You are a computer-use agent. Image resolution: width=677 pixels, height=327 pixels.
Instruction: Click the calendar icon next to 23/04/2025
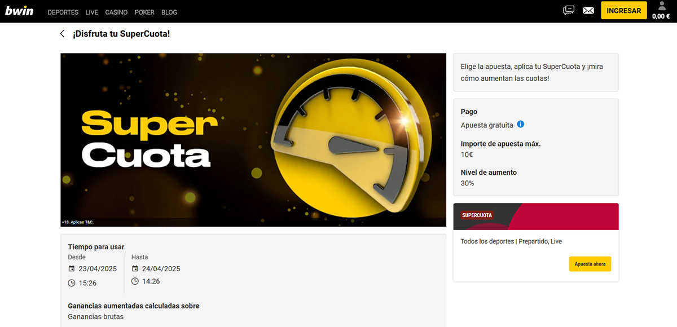pyautogui.click(x=72, y=269)
